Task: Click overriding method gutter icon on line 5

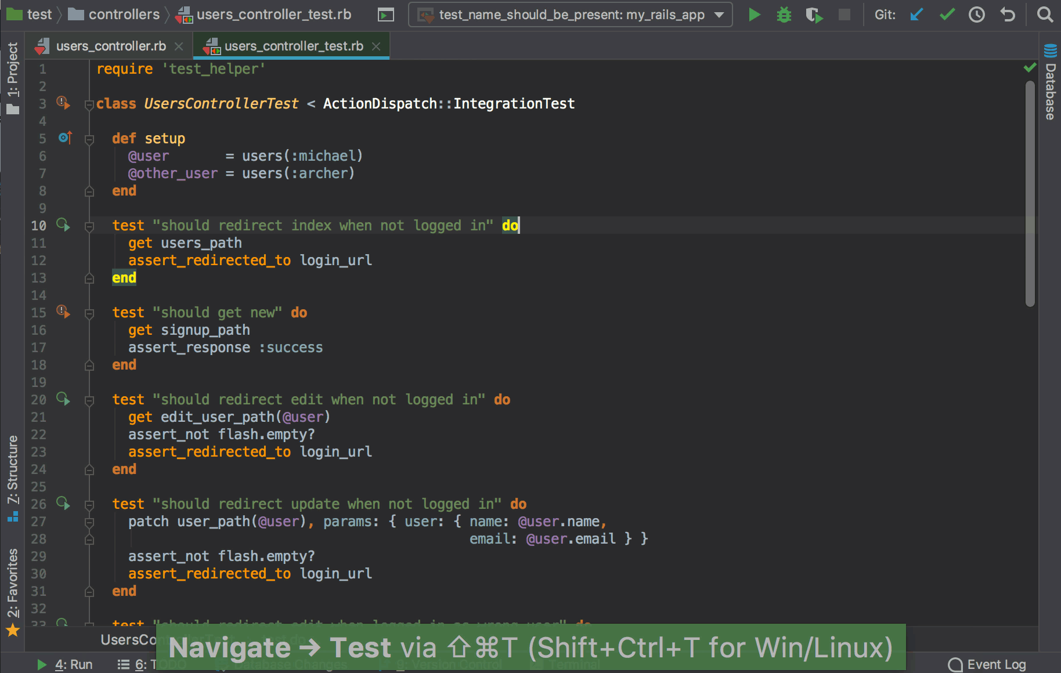Action: tap(65, 138)
